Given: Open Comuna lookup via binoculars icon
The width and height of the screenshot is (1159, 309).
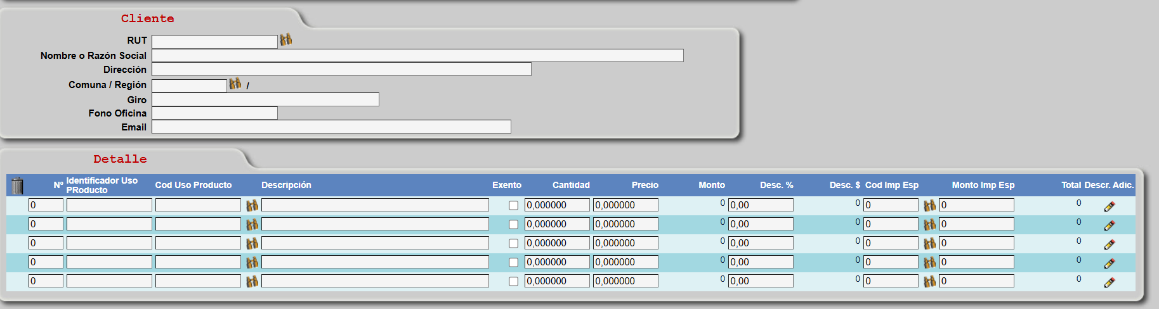Looking at the screenshot, I should tap(235, 84).
